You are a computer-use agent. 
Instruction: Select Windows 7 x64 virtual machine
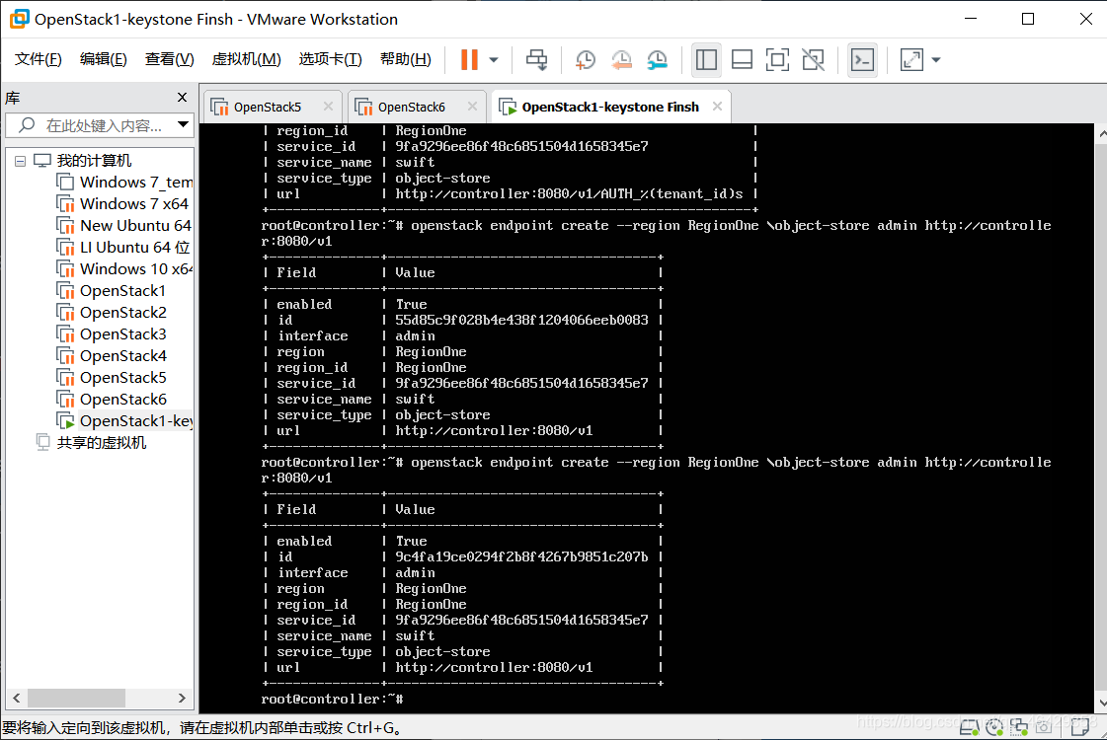(x=134, y=204)
